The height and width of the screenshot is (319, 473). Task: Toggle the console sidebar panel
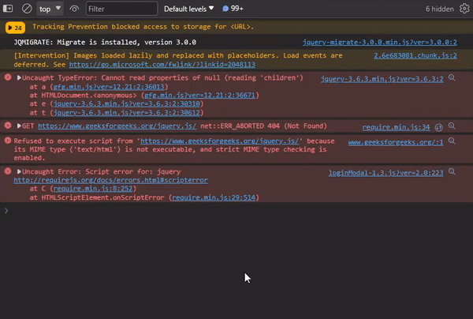tap(8, 9)
